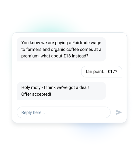
Task: Select the 'fair point... £17?' message bubble
Action: coord(101,72)
